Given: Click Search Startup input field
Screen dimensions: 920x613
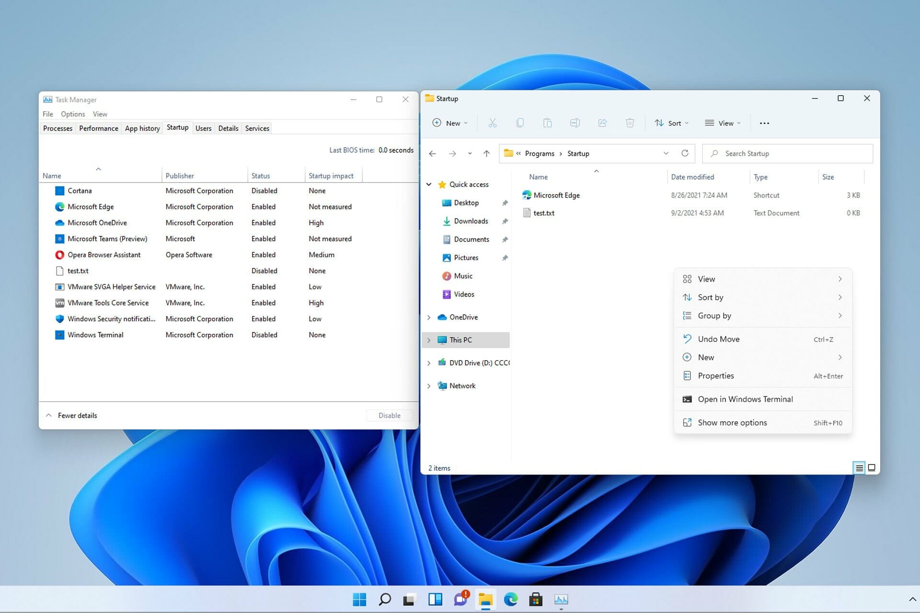Looking at the screenshot, I should (787, 153).
